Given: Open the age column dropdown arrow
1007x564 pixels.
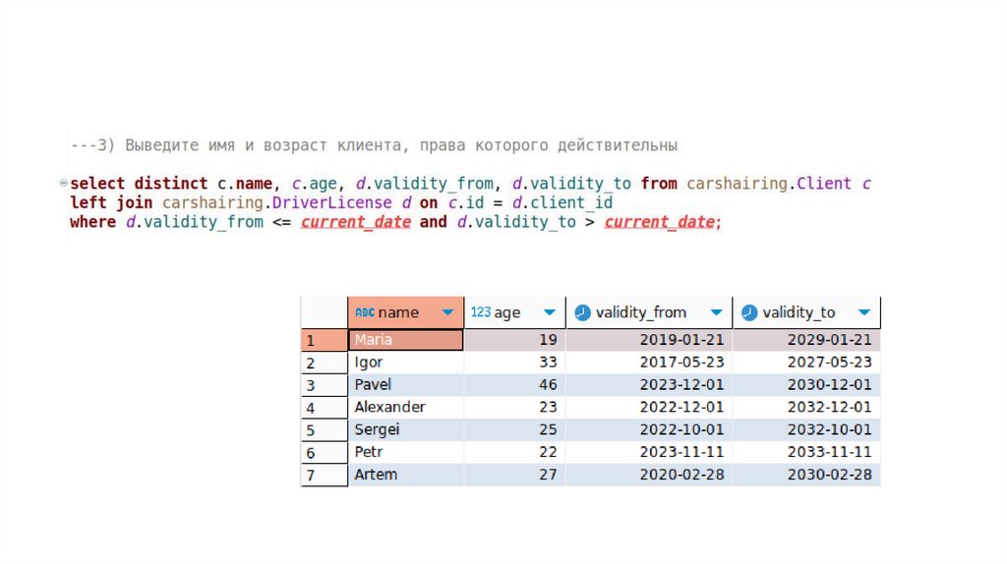Looking at the screenshot, I should point(550,312).
